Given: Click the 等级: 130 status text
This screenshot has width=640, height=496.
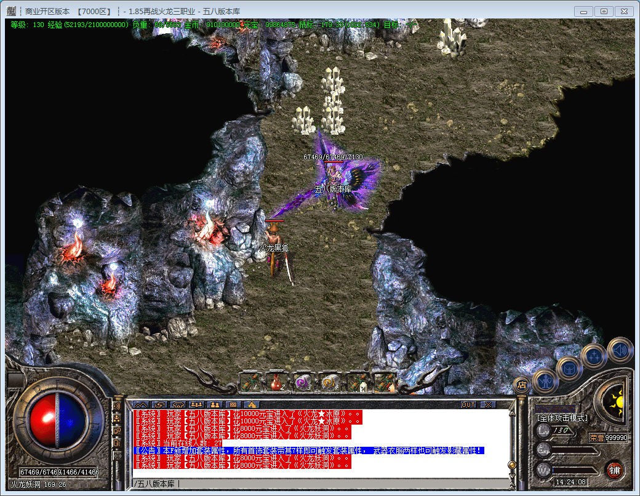Looking at the screenshot, I should (x=27, y=25).
